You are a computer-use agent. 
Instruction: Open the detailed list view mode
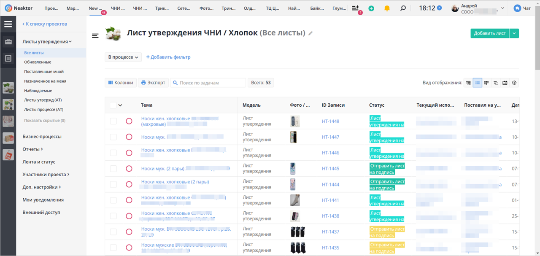click(x=468, y=83)
